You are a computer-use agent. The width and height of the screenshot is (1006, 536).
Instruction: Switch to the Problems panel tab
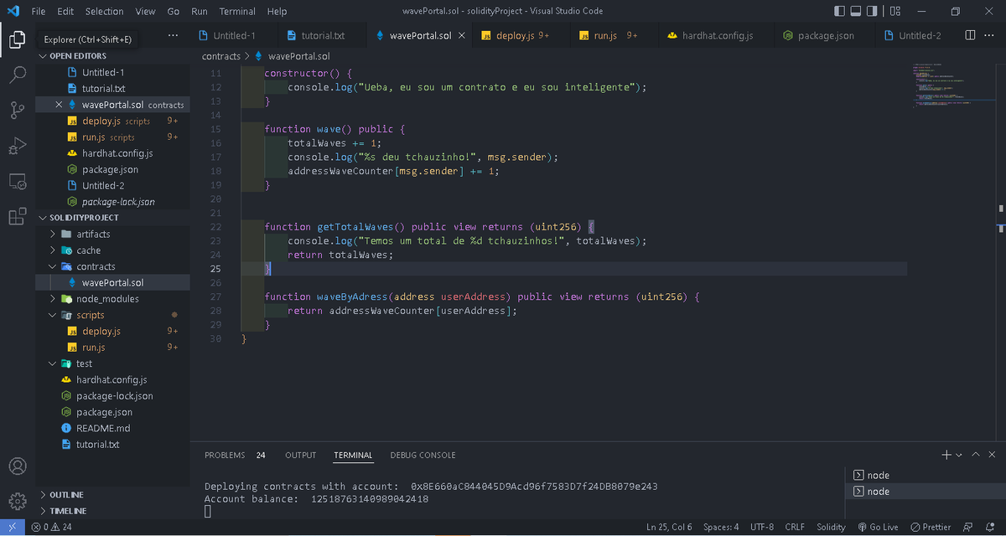[x=225, y=455]
